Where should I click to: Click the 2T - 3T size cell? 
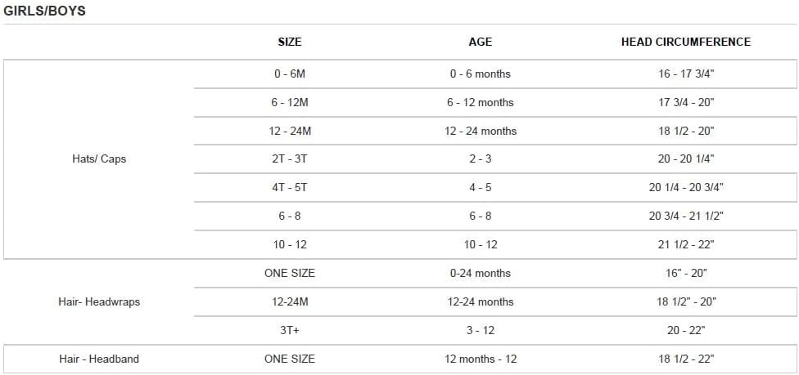point(290,158)
